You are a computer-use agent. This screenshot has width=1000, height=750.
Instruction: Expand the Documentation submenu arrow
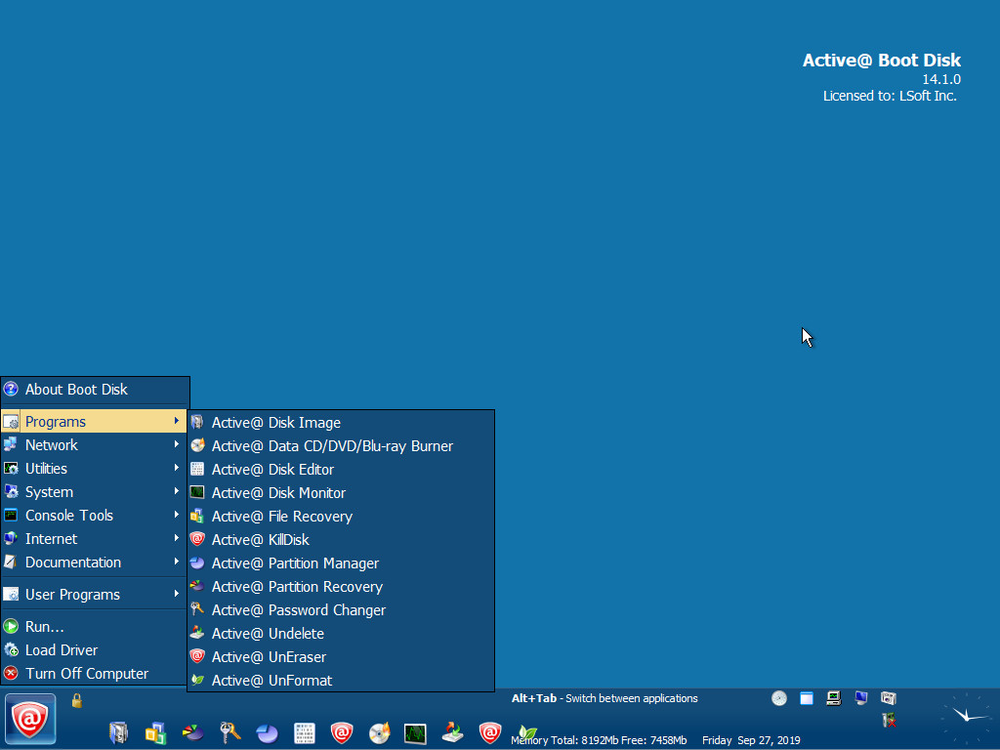[x=176, y=562]
